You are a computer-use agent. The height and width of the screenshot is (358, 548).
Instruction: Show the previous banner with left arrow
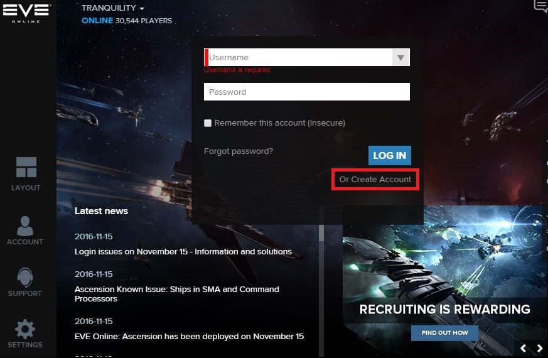click(523, 348)
